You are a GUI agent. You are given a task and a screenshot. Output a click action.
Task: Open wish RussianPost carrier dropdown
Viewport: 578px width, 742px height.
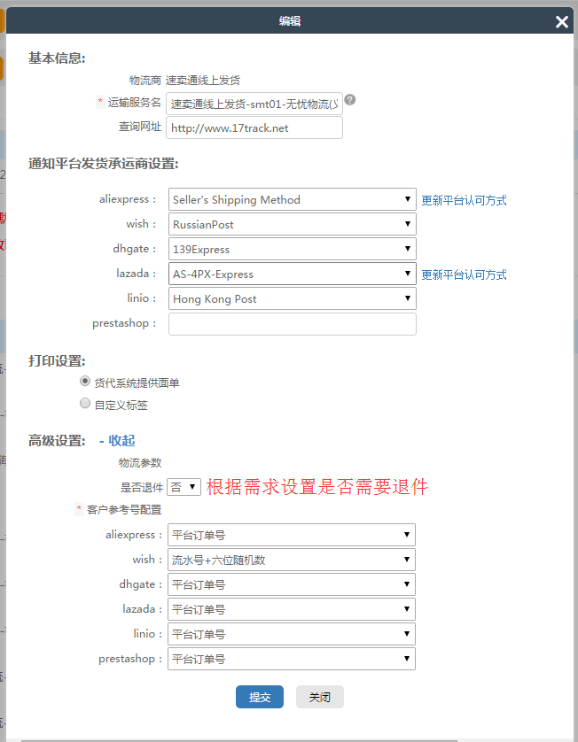(292, 225)
